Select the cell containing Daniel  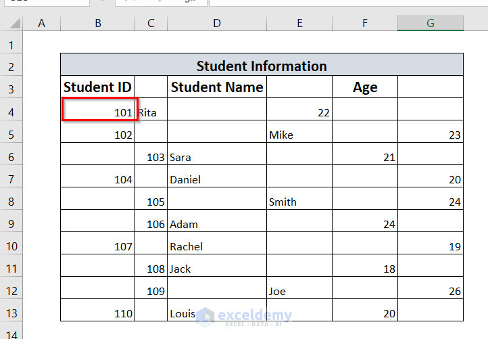click(x=217, y=177)
